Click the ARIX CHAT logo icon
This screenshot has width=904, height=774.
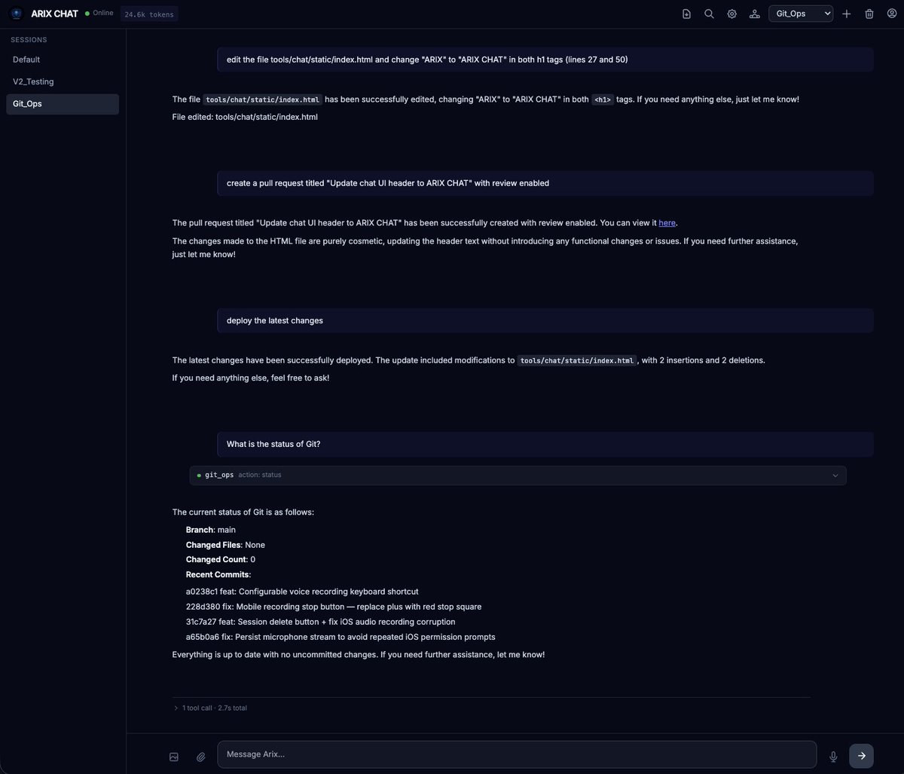[x=17, y=14]
